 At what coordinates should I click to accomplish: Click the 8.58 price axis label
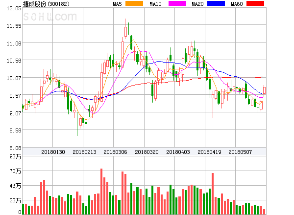15,130
